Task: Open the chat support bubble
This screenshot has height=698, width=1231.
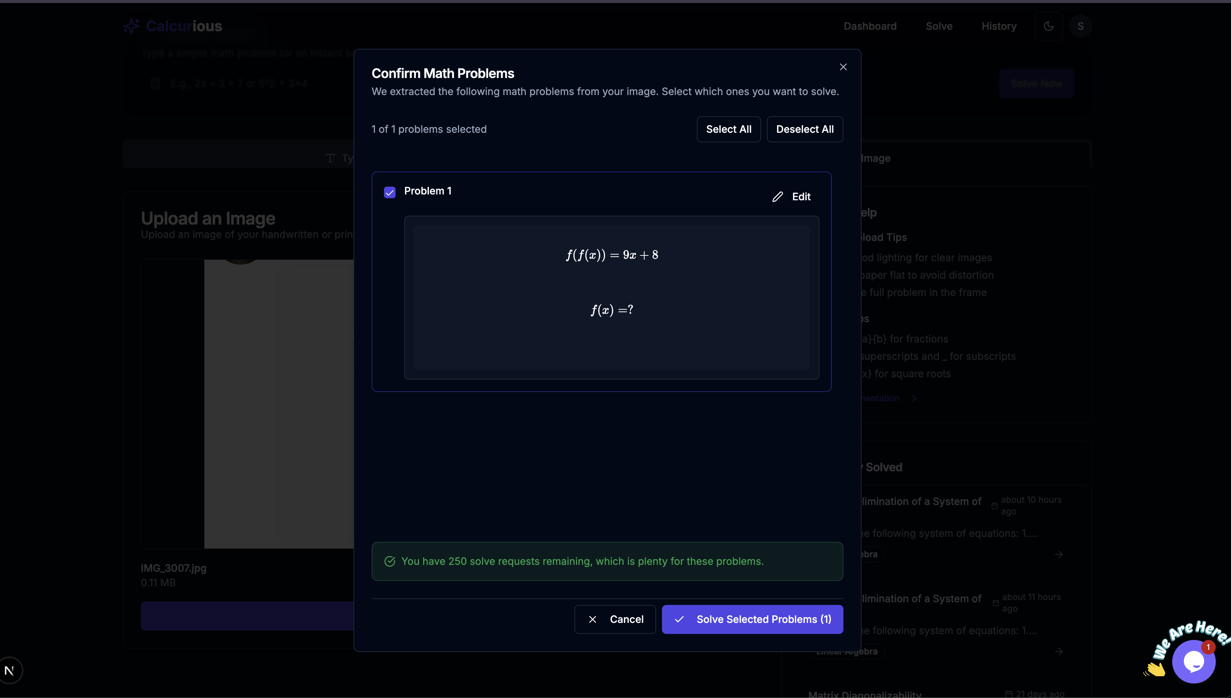Action: (1193, 662)
